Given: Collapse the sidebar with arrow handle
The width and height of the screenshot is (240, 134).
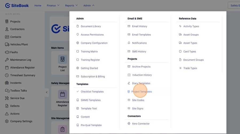Looking at the screenshot, I should 47,92.
